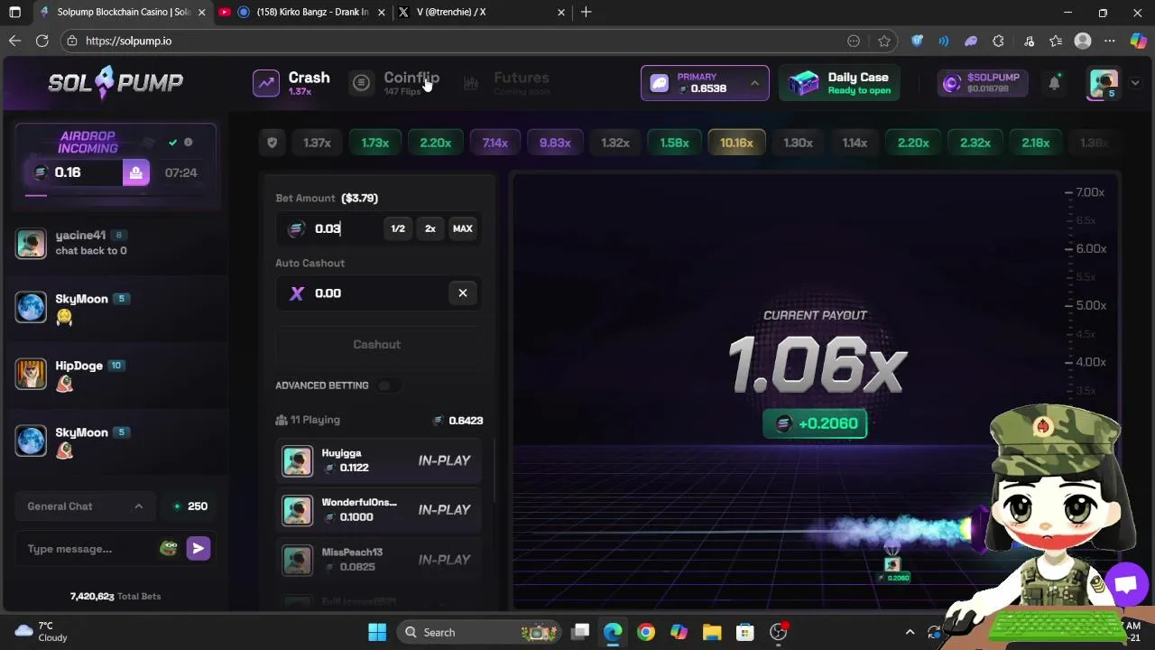Screen dimensions: 1155x650
Task: Open the Crash game tab
Action: pyautogui.click(x=291, y=83)
